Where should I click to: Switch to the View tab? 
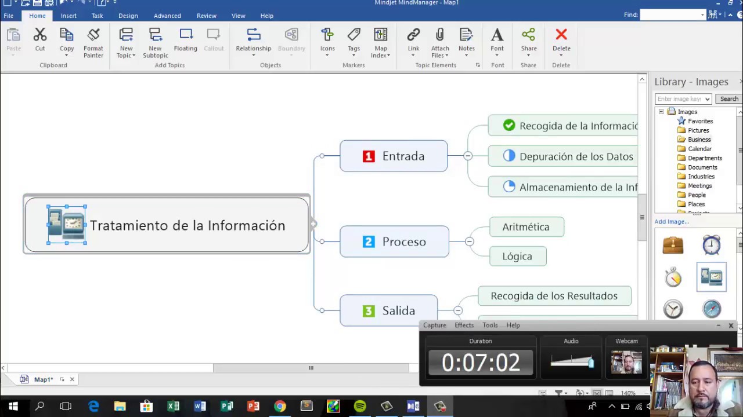pyautogui.click(x=239, y=16)
